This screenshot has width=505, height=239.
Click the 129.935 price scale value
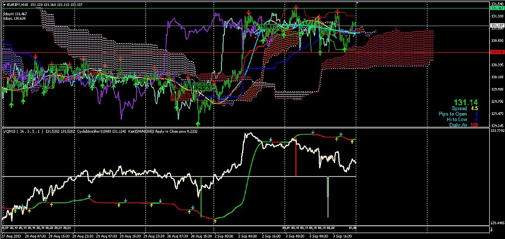pyautogui.click(x=498, y=90)
